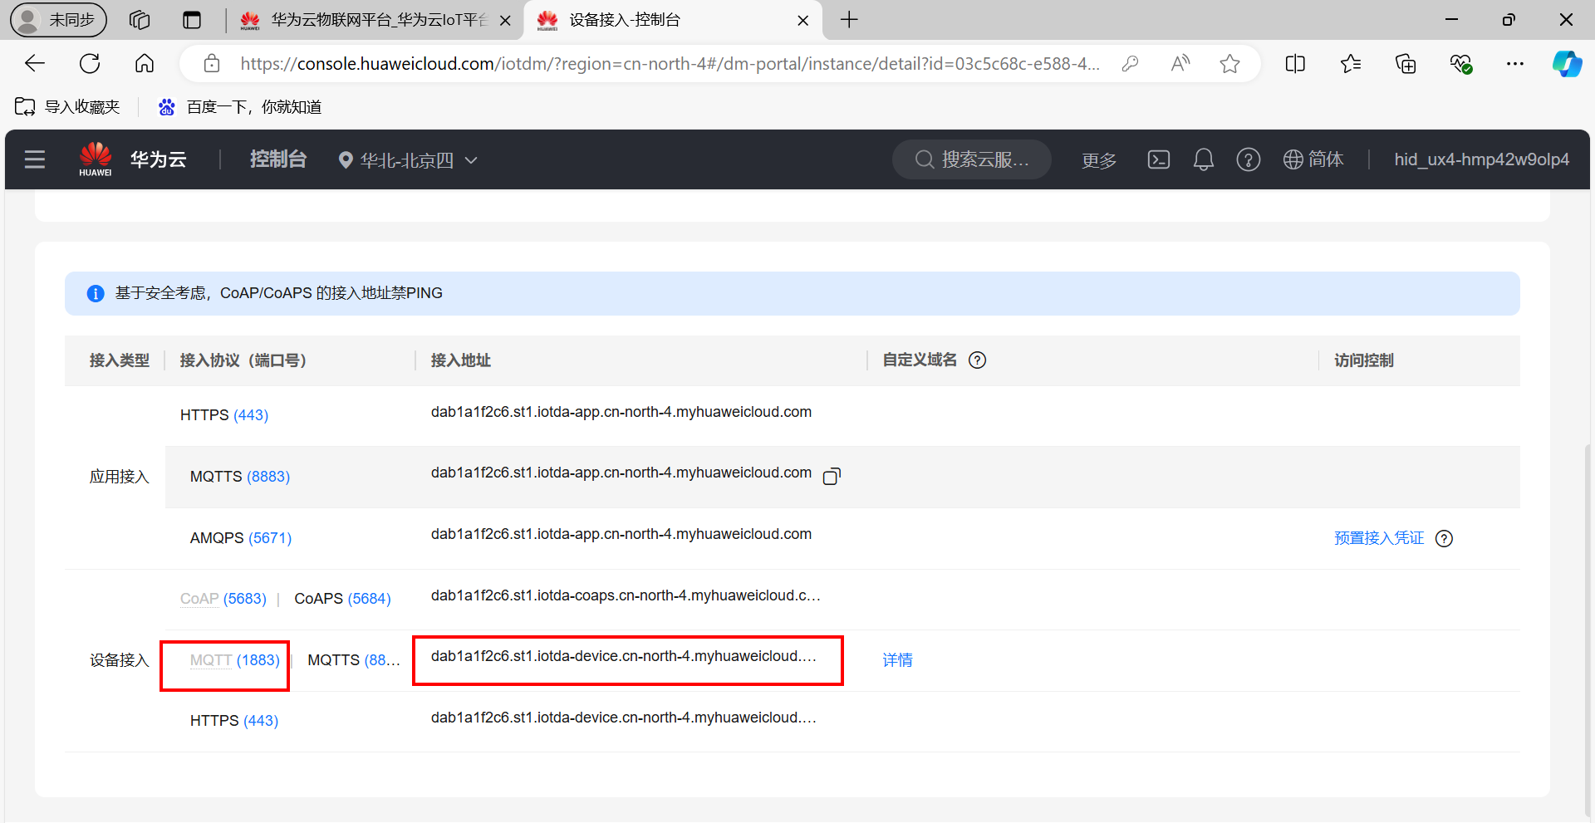Click the 预置接入凭证 link
This screenshot has height=823, width=1595.
pyautogui.click(x=1378, y=538)
